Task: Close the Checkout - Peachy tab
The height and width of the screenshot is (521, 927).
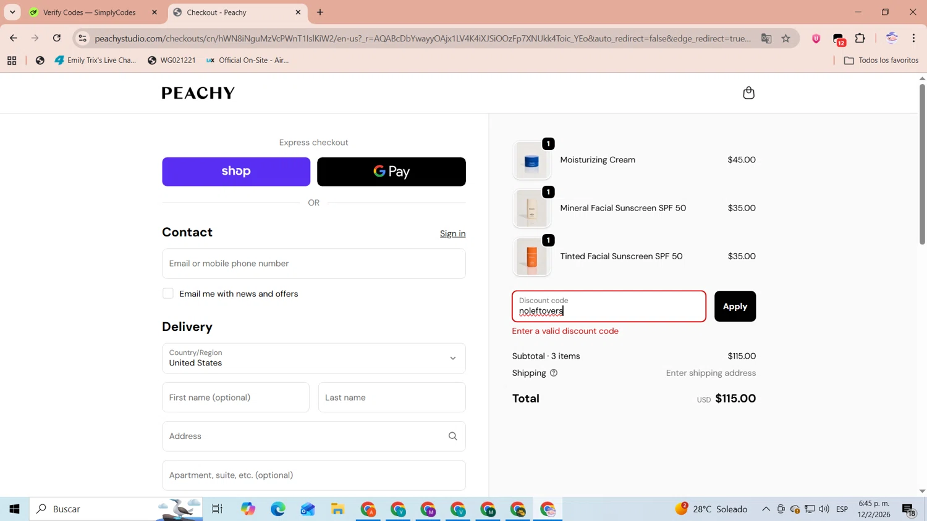Action: [298, 12]
